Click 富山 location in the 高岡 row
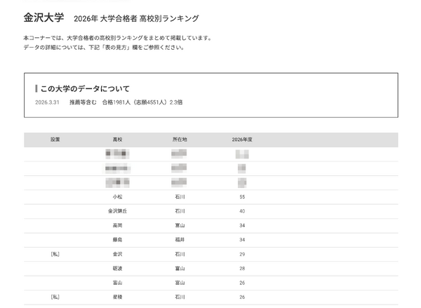 point(180,225)
